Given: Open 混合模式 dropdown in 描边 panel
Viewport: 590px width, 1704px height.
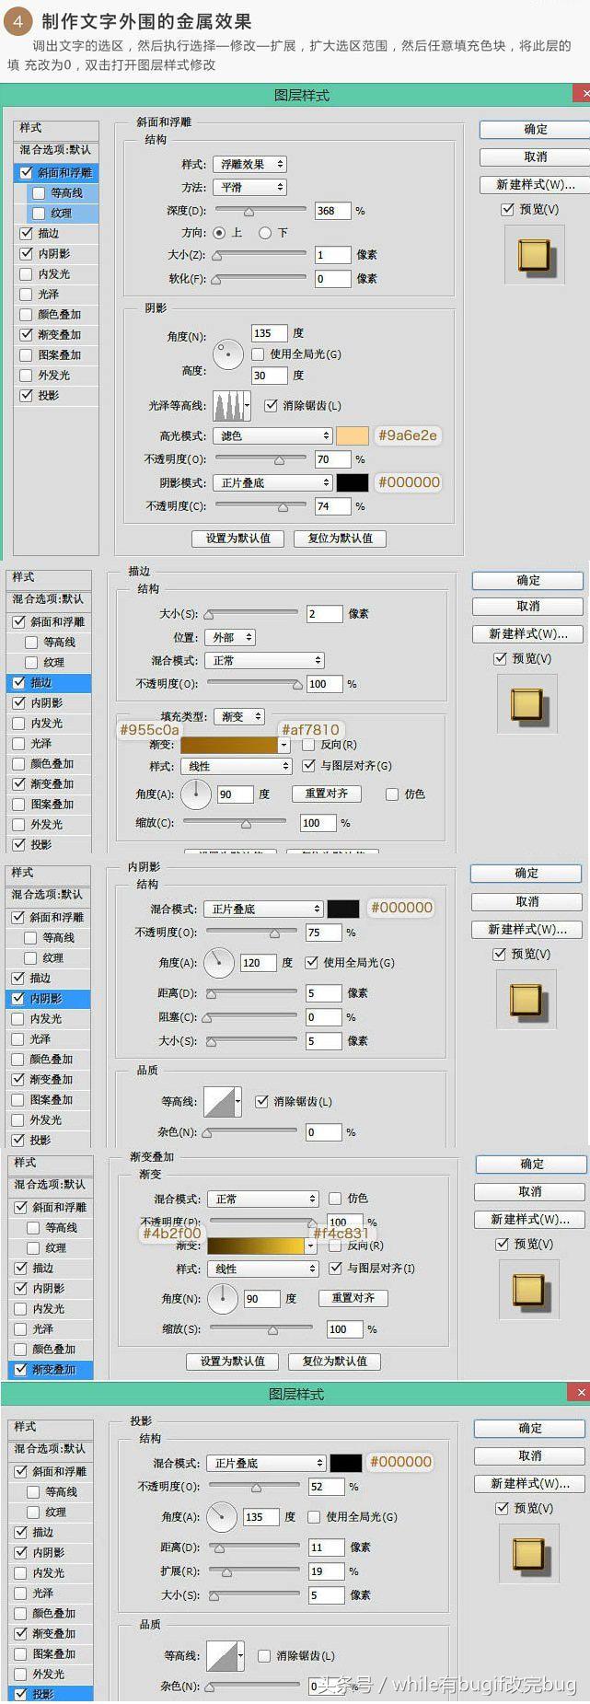Looking at the screenshot, I should click(x=264, y=660).
